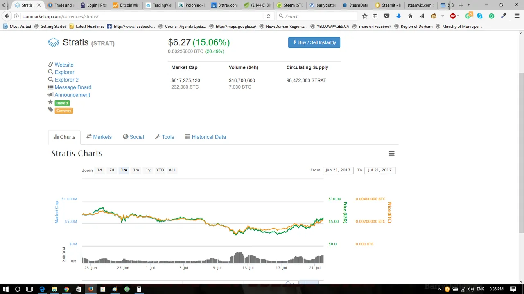Expand the Greasemonkey dropdown arrow
Screen dimensions: 524x294
point(443,16)
